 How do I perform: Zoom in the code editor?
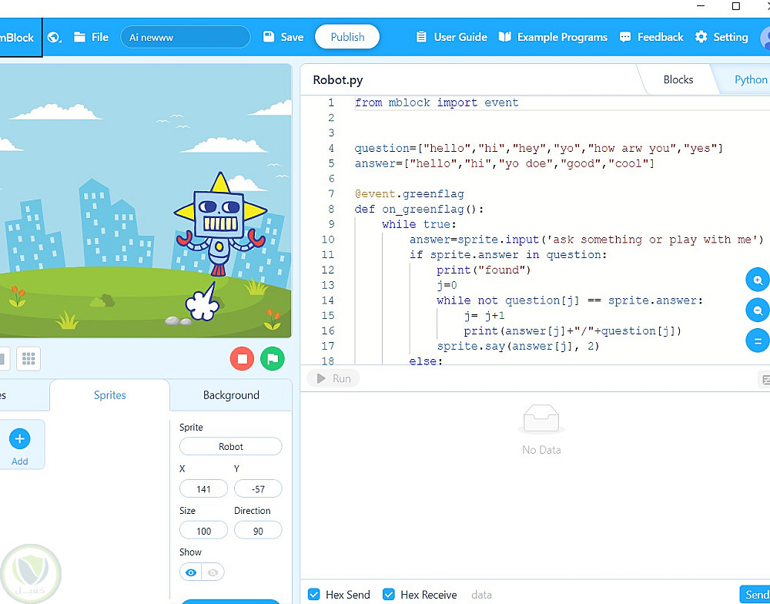pos(758,280)
